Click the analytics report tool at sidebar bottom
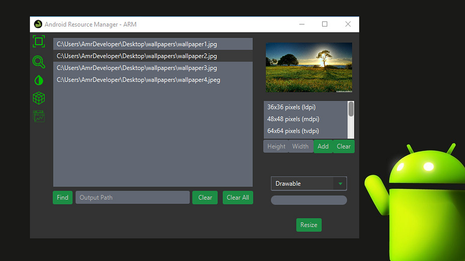The image size is (465, 261). pyautogui.click(x=39, y=116)
